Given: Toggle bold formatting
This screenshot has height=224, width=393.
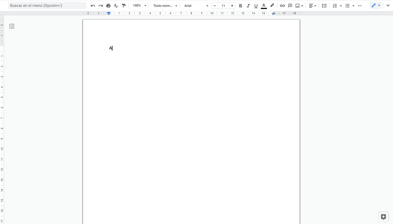Looking at the screenshot, I should point(240,6).
